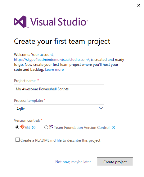Close the dialog with the X icon
Image resolution: width=144 pixels, height=177 pixels.
(139, 5)
